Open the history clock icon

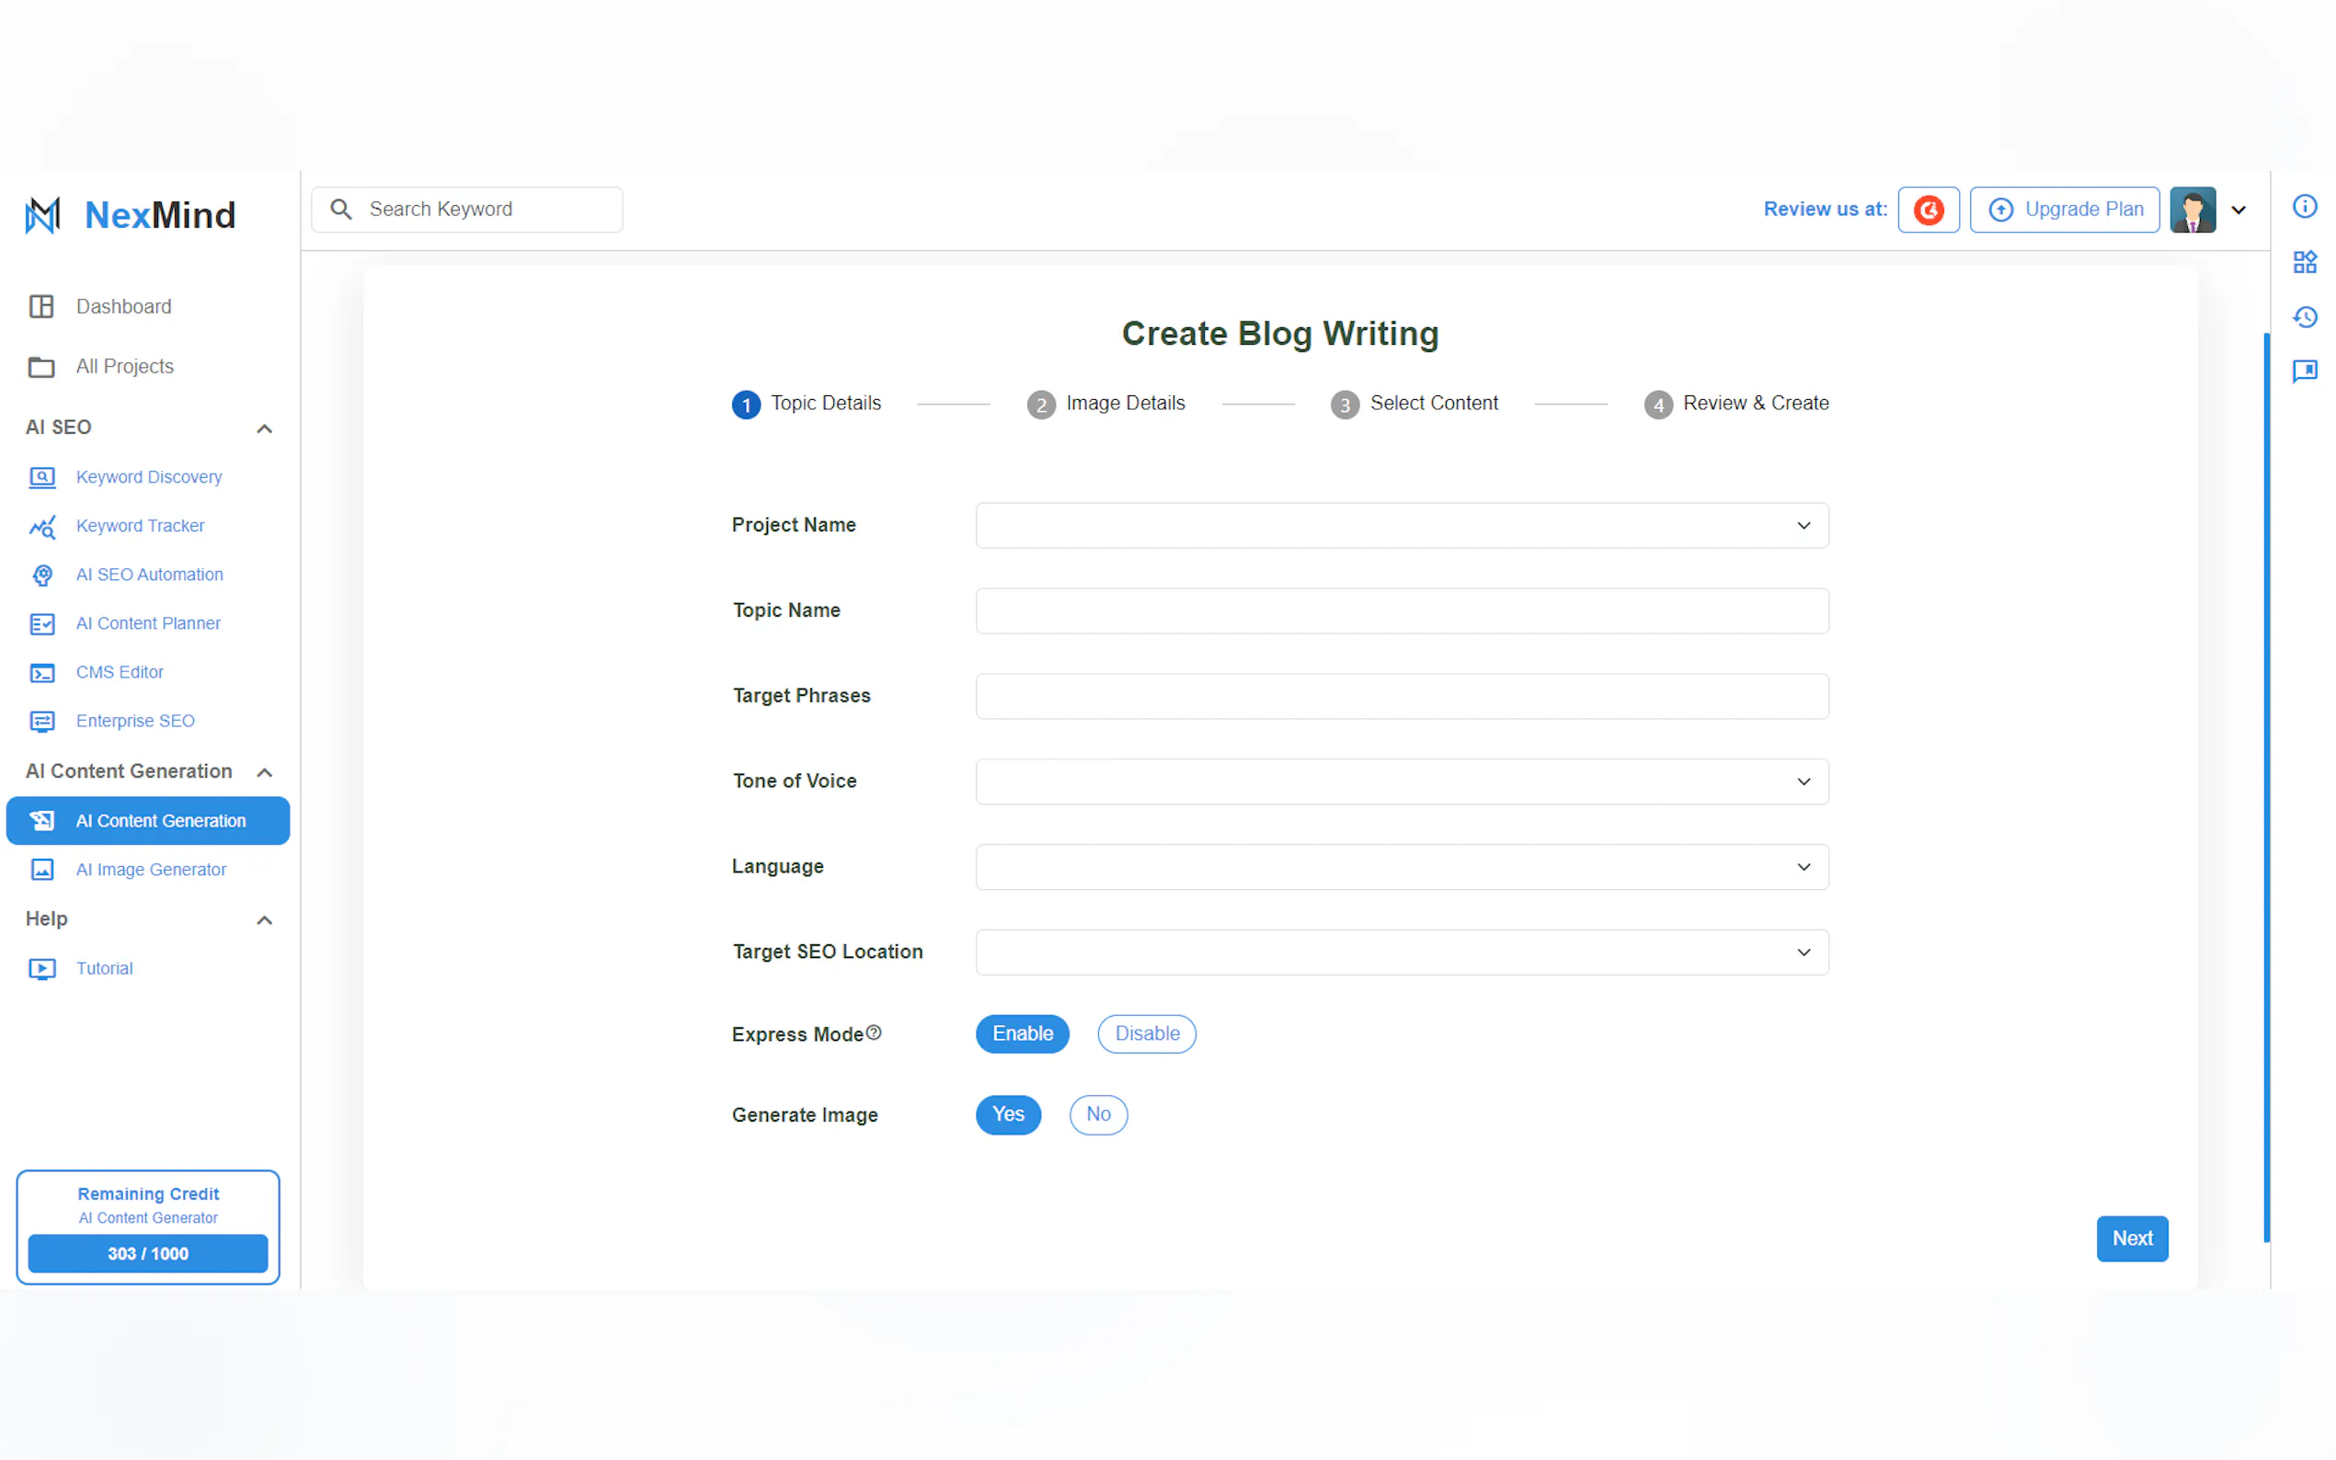2304,316
